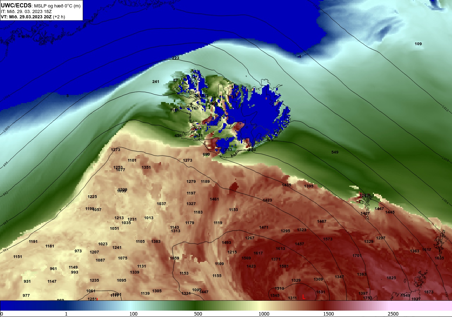Image resolution: width=452 pixels, height=317 pixels.
Task: Click the freezing-level value 223
Action: pyautogui.click(x=176, y=58)
